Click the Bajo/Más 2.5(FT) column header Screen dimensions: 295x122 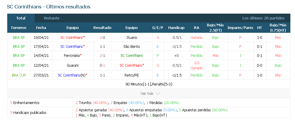point(215,28)
